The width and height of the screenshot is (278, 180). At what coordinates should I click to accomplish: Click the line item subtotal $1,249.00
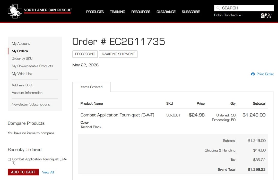point(254,115)
